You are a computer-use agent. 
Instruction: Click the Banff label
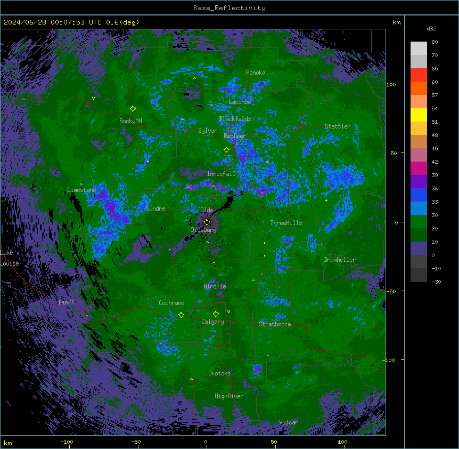pos(66,302)
